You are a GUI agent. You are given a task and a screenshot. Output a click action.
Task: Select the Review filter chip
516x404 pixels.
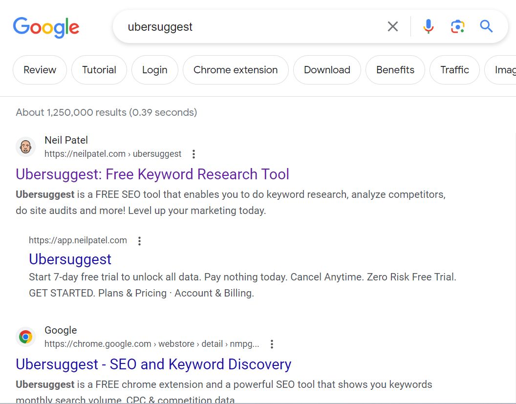click(40, 70)
